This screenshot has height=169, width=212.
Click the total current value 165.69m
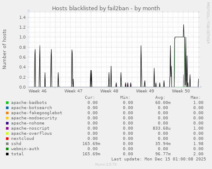[x=91, y=154]
